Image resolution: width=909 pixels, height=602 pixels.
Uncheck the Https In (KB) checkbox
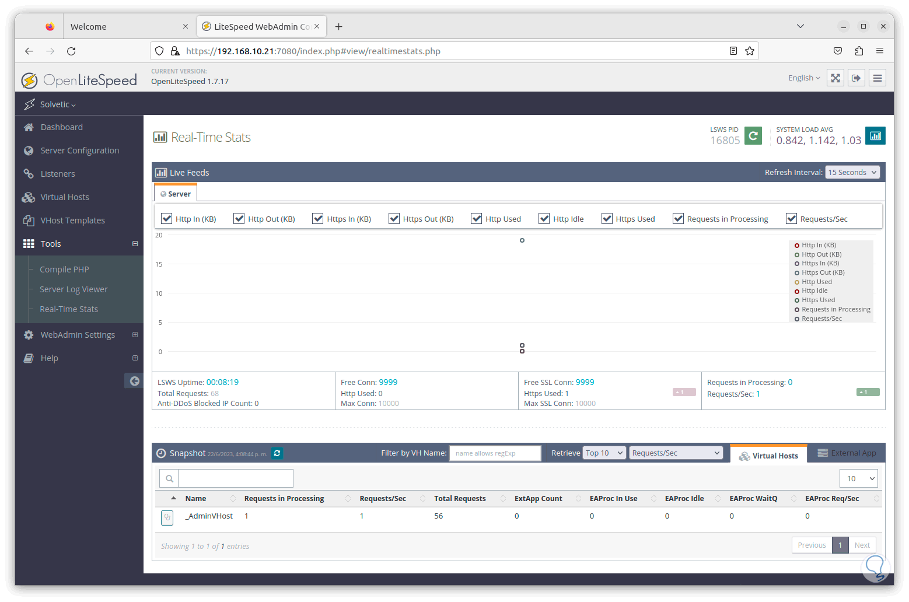pos(318,219)
